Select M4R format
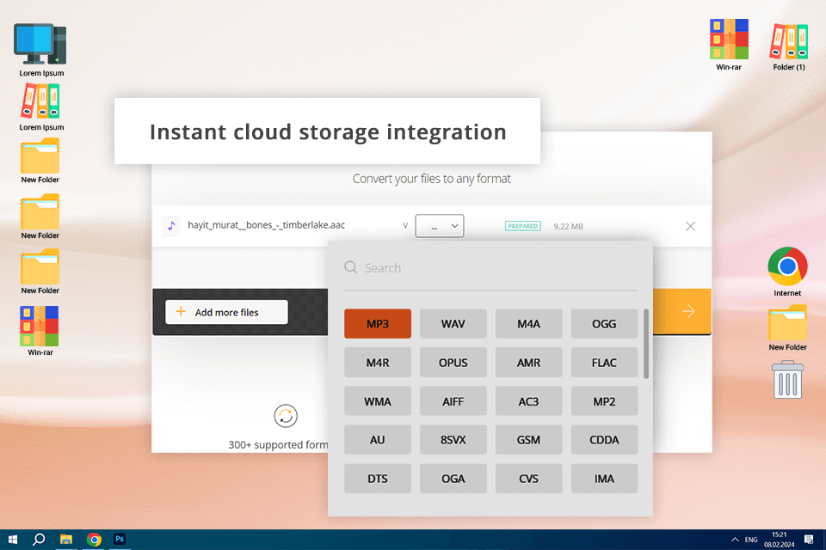Screen dimensions: 826x550 point(378,363)
